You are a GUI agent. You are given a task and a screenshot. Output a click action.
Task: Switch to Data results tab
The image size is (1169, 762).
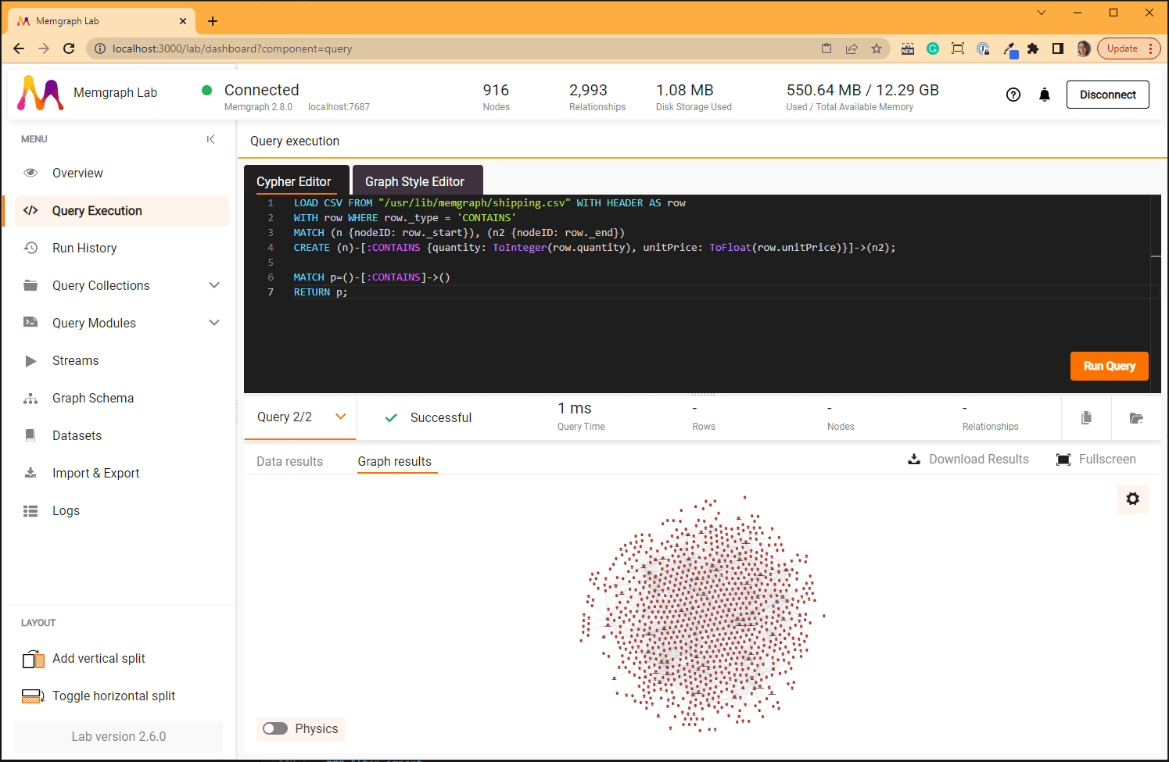coord(289,461)
